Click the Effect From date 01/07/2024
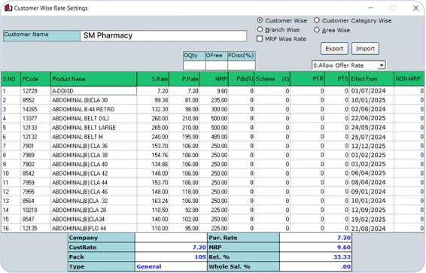The width and height of the screenshot is (426, 273). pos(372,91)
